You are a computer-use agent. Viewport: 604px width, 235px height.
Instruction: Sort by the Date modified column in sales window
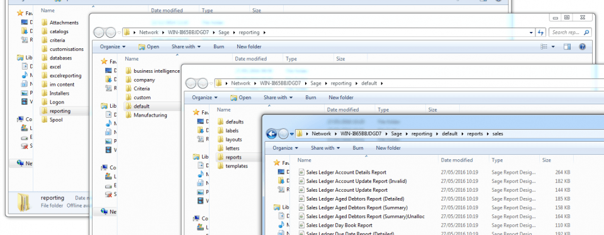pyautogui.click(x=457, y=160)
